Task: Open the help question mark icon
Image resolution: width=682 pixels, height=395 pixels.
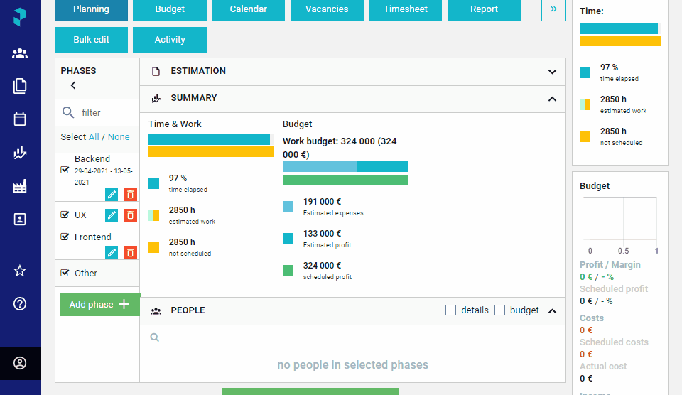Action: pos(20,303)
